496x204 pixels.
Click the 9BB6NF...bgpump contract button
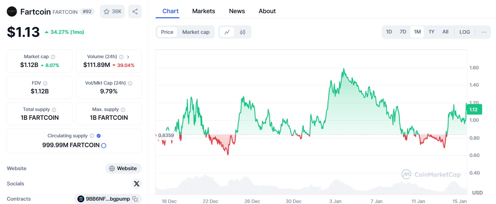click(108, 199)
